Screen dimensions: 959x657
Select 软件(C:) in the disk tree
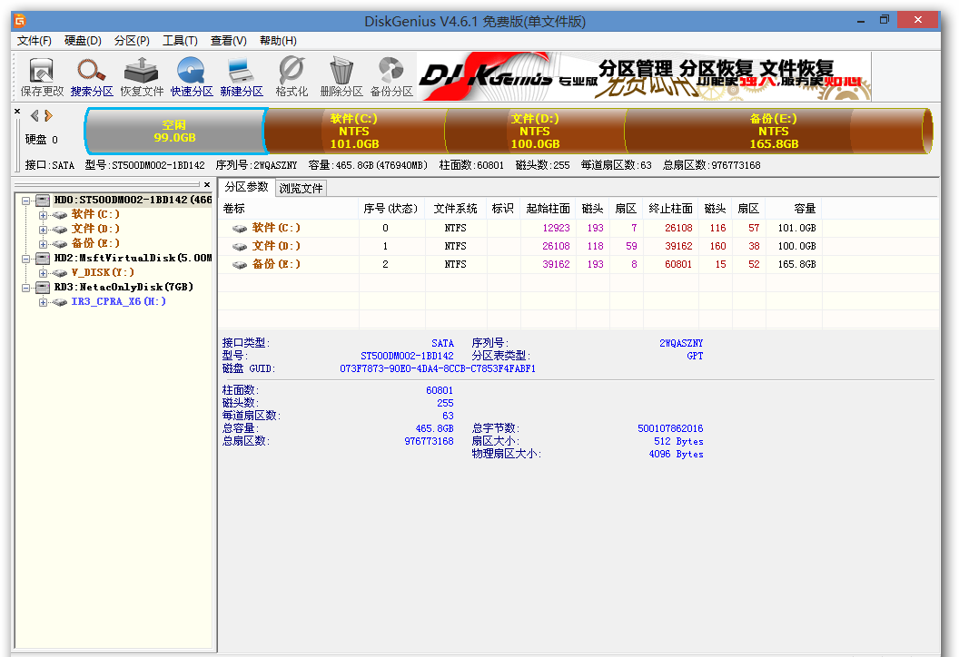[95, 214]
